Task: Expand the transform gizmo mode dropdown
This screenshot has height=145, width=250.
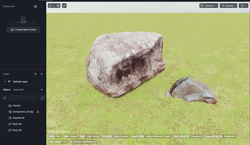Action: 51,6
